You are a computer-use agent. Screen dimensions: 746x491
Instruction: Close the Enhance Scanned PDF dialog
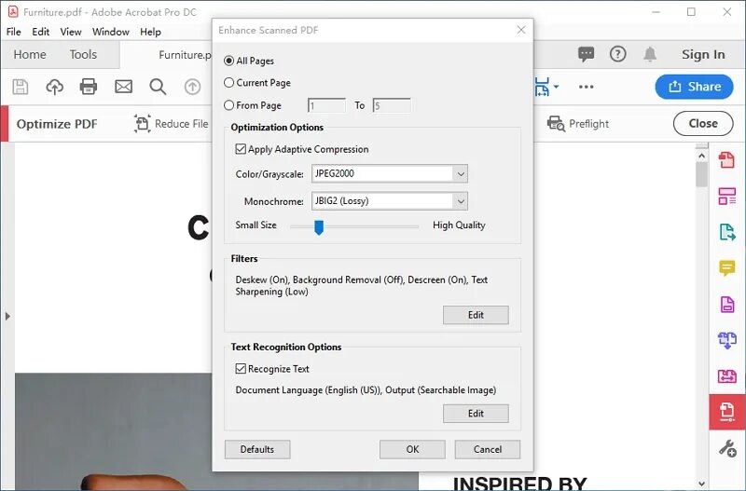pos(521,30)
